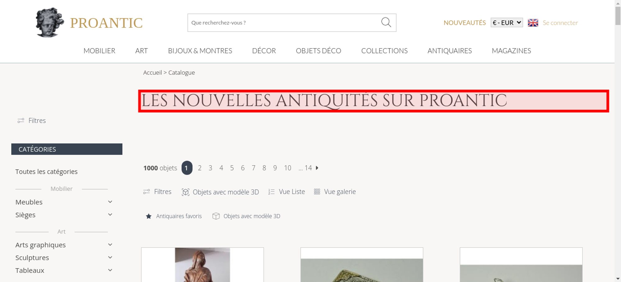Open the MOBILIER menu
Viewport: 621px width, 282px height.
[x=99, y=51]
